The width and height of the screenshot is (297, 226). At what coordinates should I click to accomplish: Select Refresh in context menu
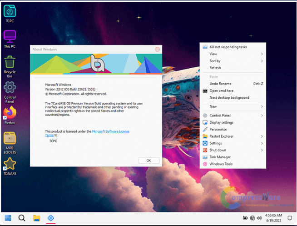(x=233, y=68)
